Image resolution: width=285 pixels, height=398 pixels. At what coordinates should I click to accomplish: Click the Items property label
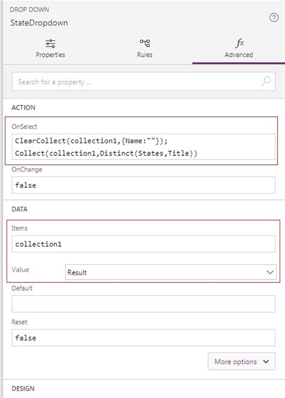click(19, 228)
